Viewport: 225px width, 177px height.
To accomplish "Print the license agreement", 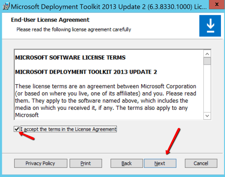I will click(x=85, y=163).
